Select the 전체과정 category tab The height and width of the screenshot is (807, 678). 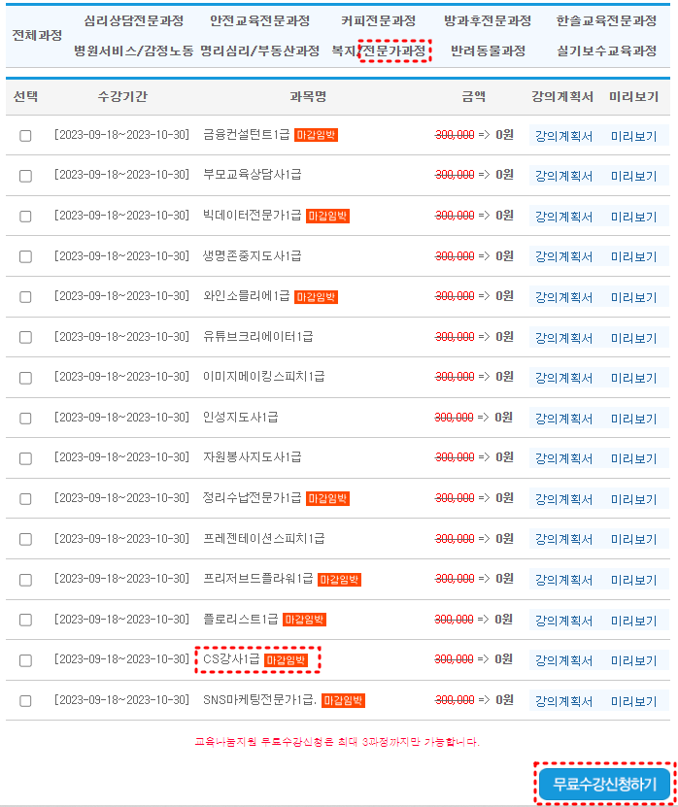pyautogui.click(x=37, y=36)
